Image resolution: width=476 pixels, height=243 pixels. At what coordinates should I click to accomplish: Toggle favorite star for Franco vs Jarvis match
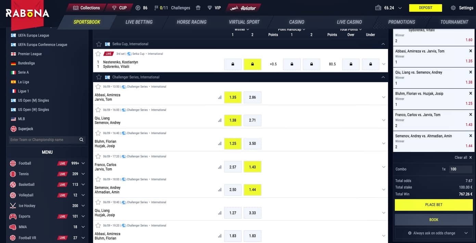point(98,156)
